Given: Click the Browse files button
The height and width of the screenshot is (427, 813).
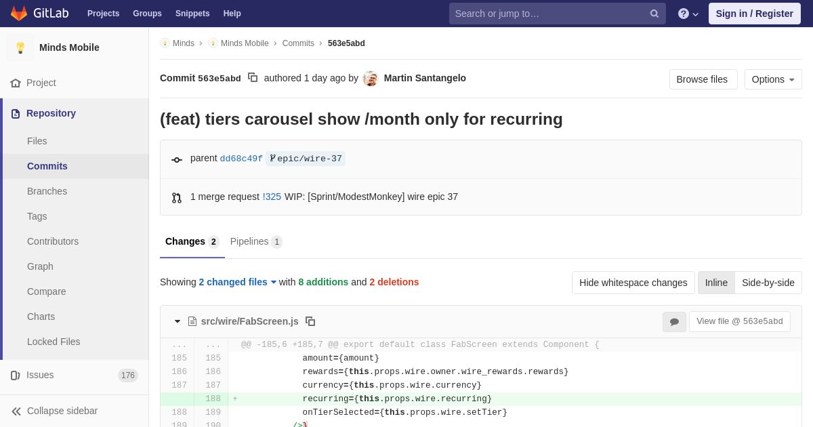Looking at the screenshot, I should pos(703,79).
